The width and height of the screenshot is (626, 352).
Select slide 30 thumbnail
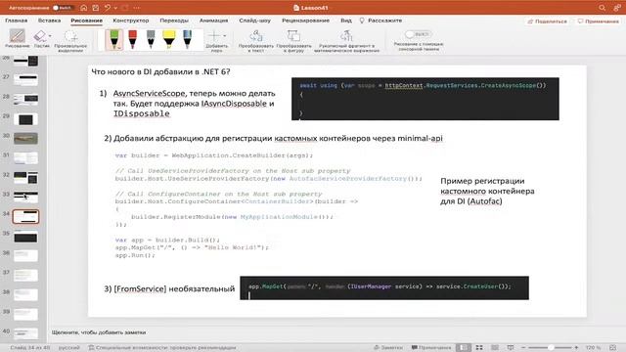pos(25,139)
